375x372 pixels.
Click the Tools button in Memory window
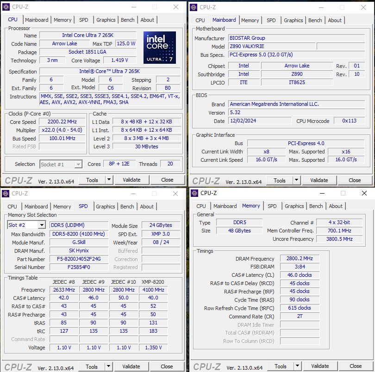coord(281,366)
